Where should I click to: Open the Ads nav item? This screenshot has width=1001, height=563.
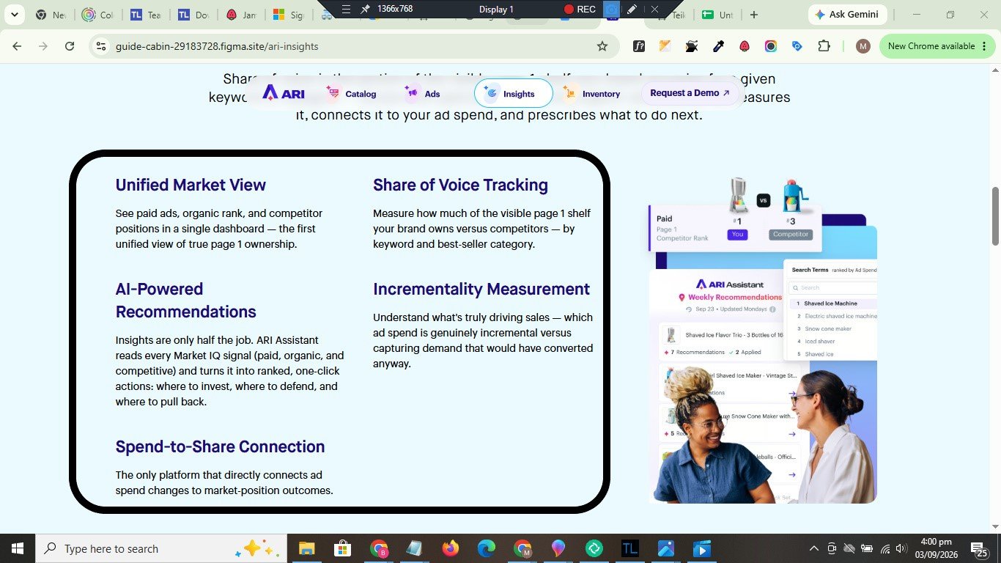(x=423, y=93)
